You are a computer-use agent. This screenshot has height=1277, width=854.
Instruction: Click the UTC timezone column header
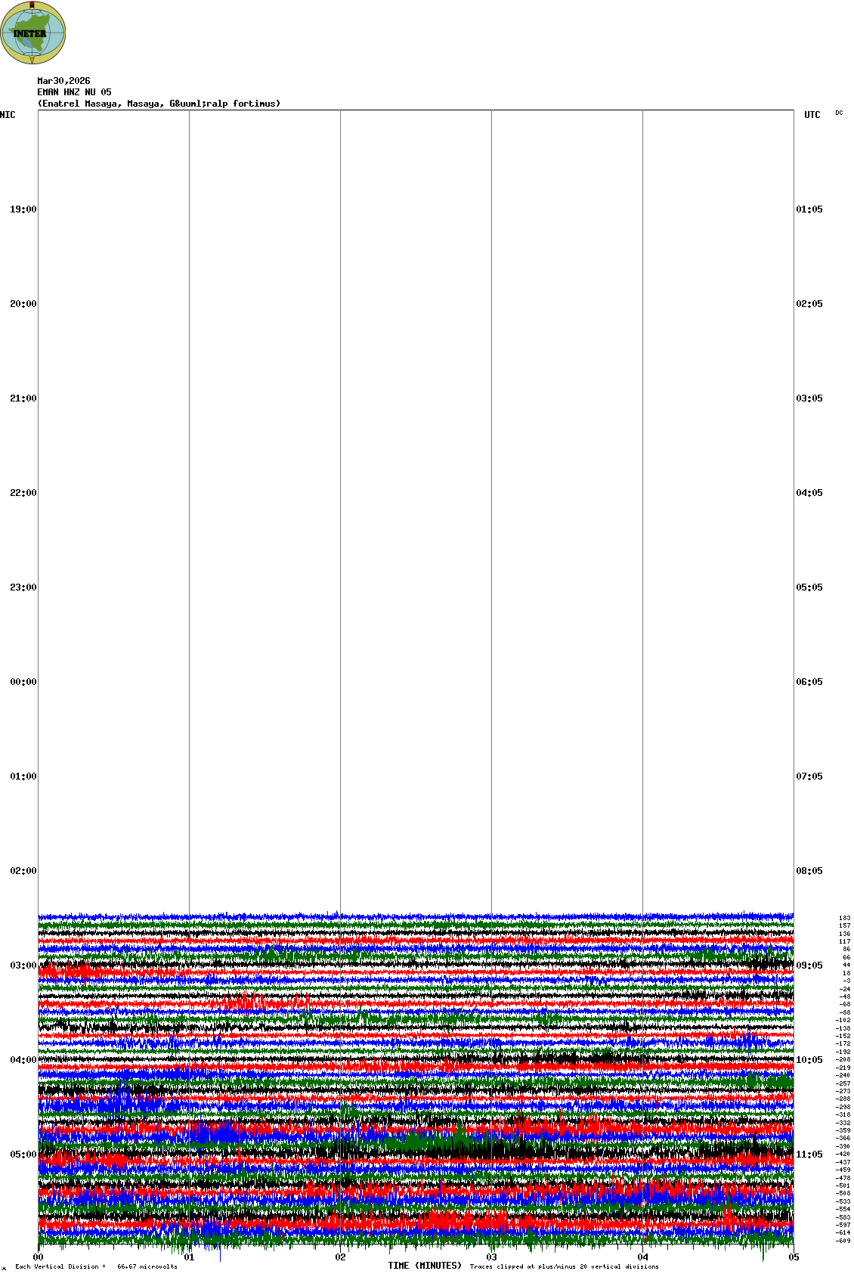click(x=812, y=115)
